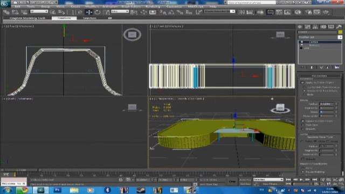Viewport: 345px width, 194px height.
Task: Open the Rendering menu
Action: (153, 6)
